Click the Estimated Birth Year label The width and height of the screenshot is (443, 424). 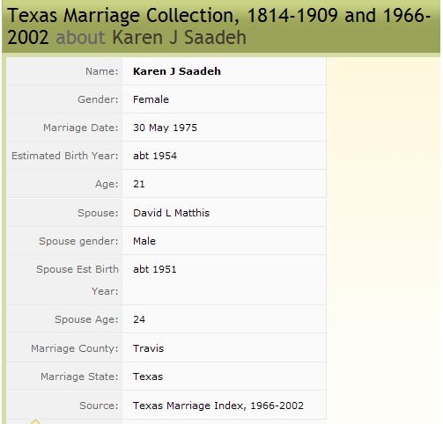pos(65,156)
